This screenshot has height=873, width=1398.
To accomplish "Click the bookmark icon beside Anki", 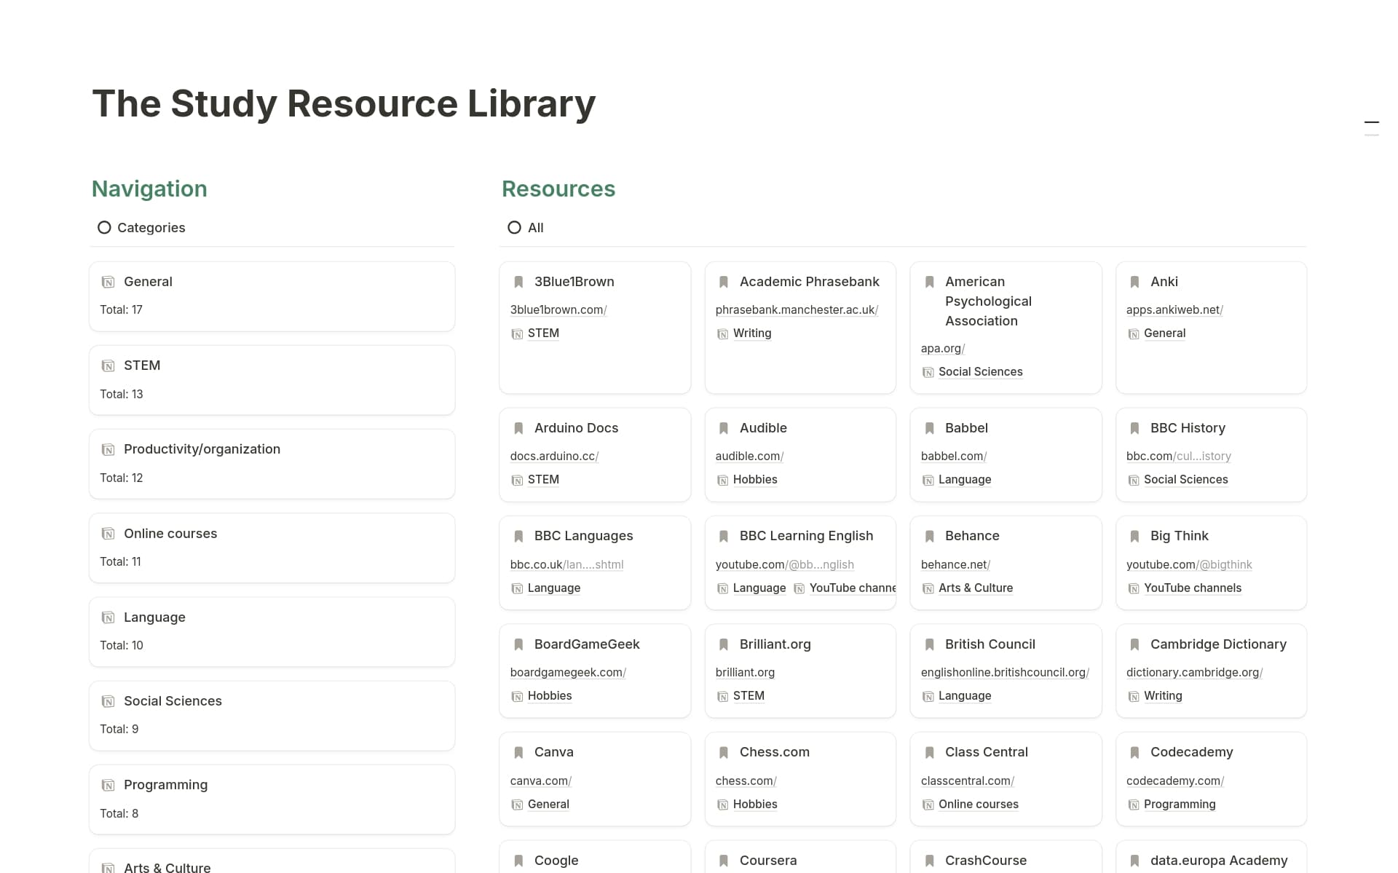I will click(x=1134, y=282).
